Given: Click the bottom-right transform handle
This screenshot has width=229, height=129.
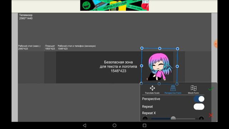Looking at the screenshot, I should [x=177, y=84].
